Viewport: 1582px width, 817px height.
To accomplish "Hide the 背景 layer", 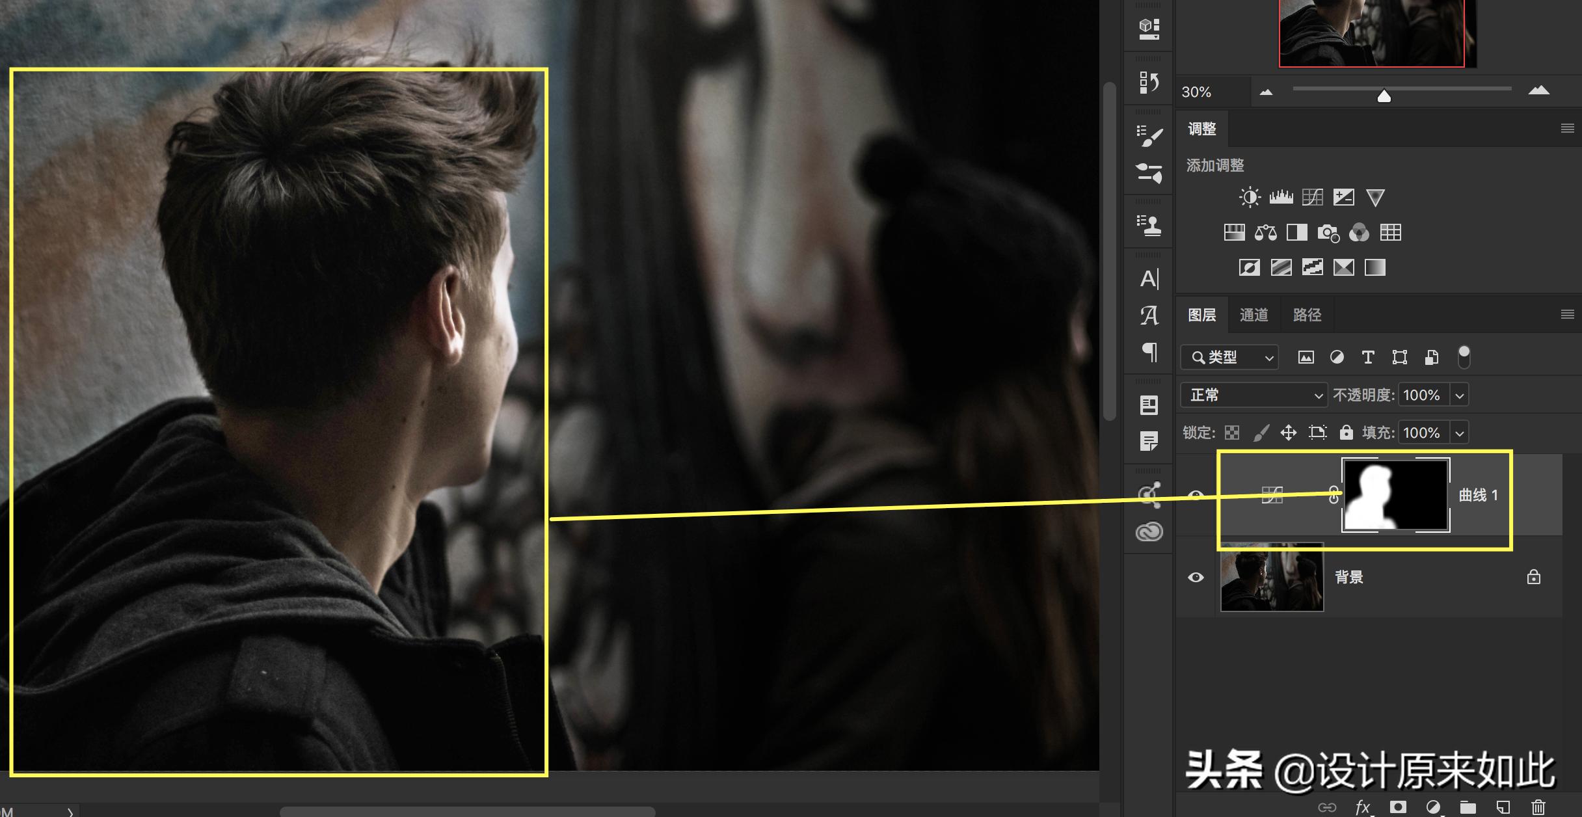I will point(1196,577).
